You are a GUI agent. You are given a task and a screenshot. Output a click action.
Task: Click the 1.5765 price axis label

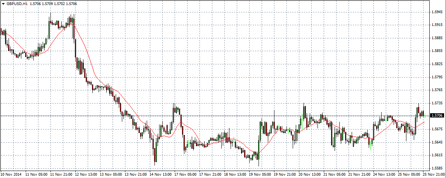pyautogui.click(x=437, y=90)
